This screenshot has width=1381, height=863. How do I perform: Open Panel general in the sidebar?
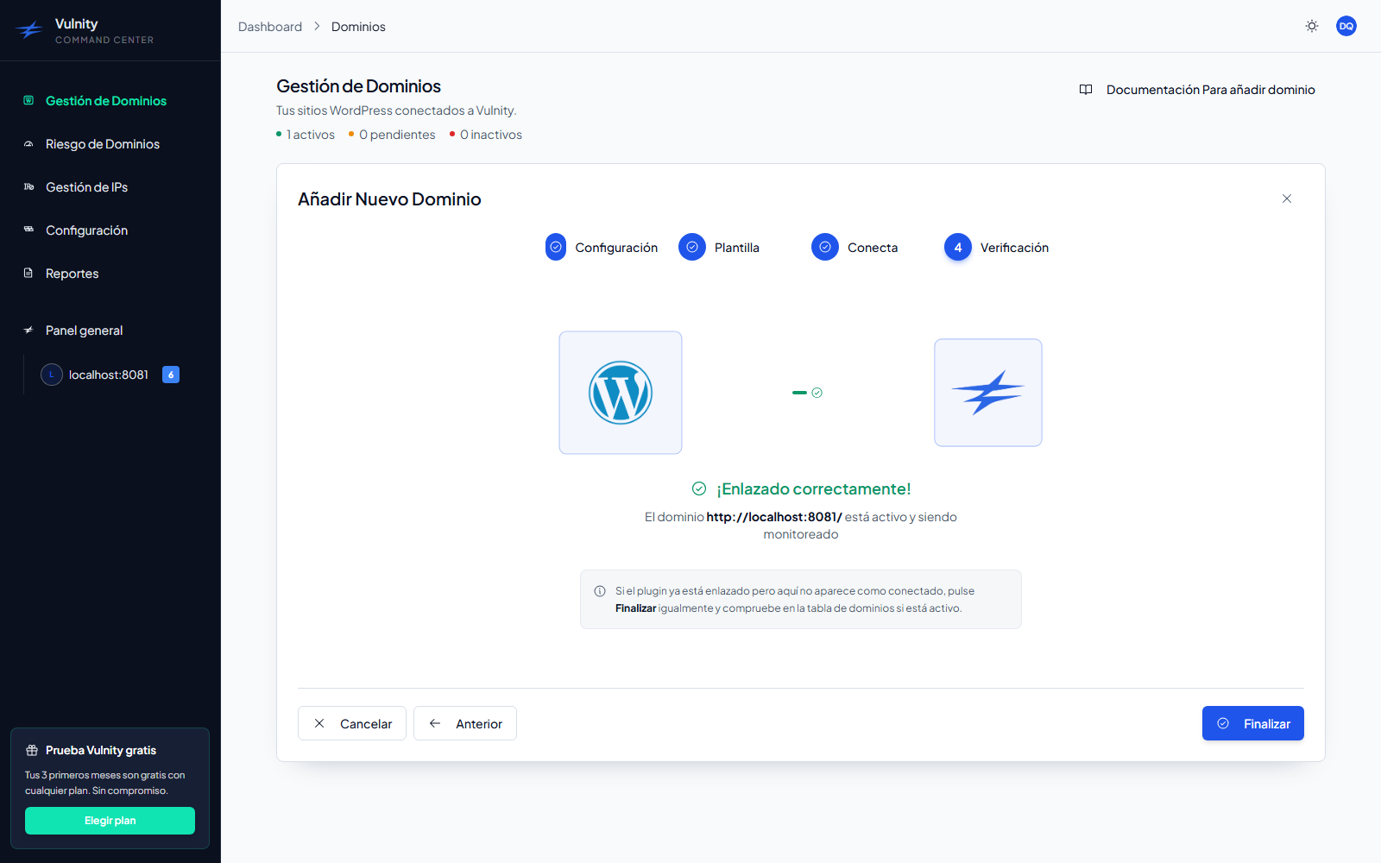84,331
